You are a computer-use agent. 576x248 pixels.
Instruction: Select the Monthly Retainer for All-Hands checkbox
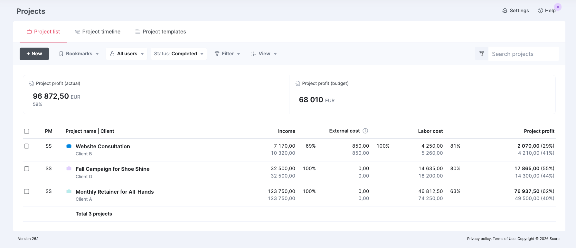[27, 191]
